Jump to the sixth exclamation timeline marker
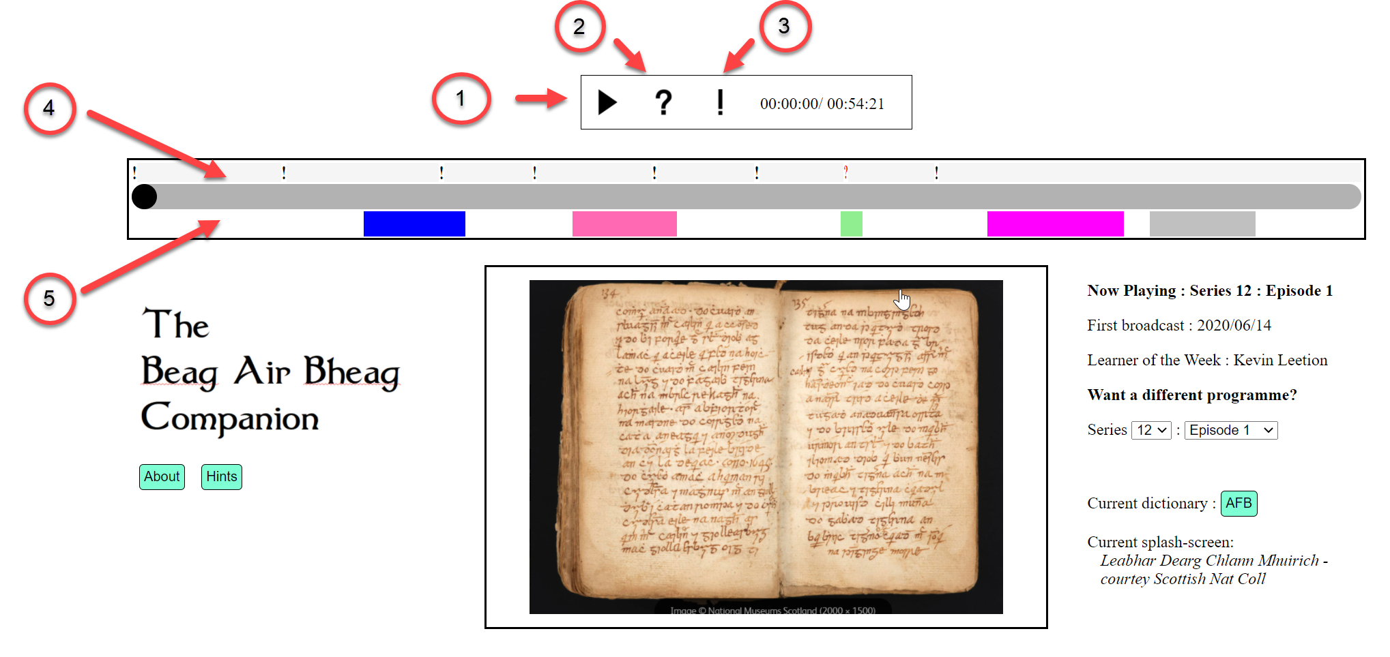Viewport: 1390px width, 657px height. click(x=757, y=172)
